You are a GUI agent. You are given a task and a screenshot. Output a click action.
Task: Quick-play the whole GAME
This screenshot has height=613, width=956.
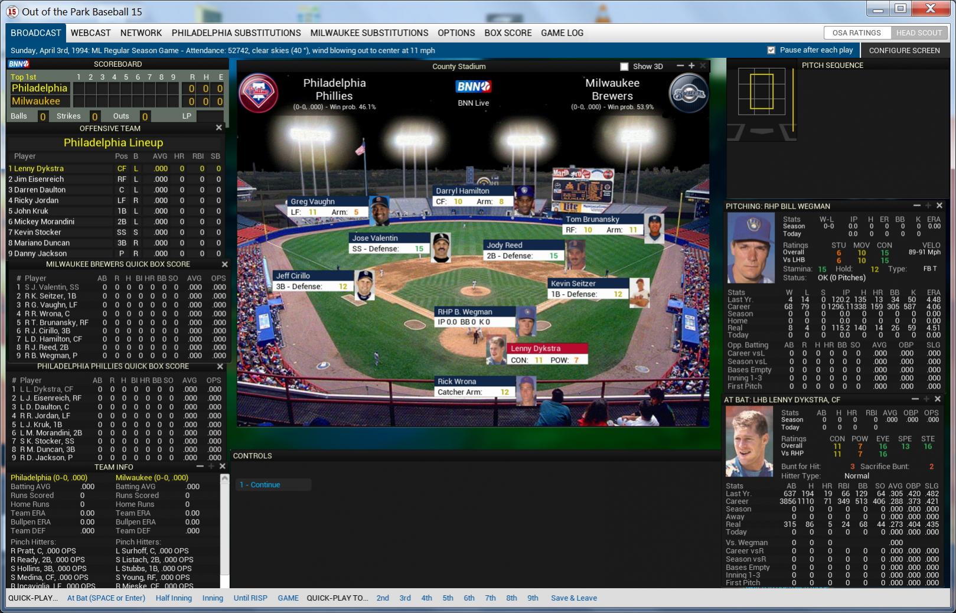click(288, 598)
